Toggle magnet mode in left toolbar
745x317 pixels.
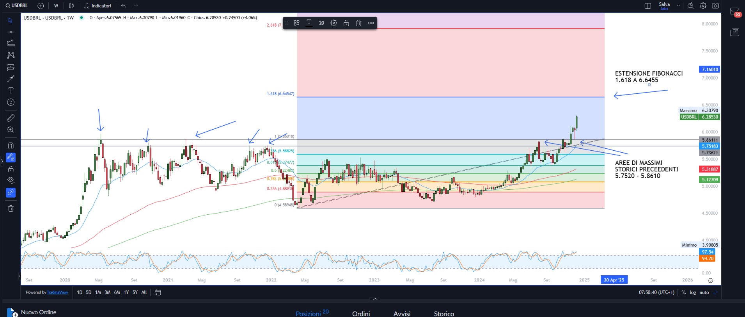point(11,146)
